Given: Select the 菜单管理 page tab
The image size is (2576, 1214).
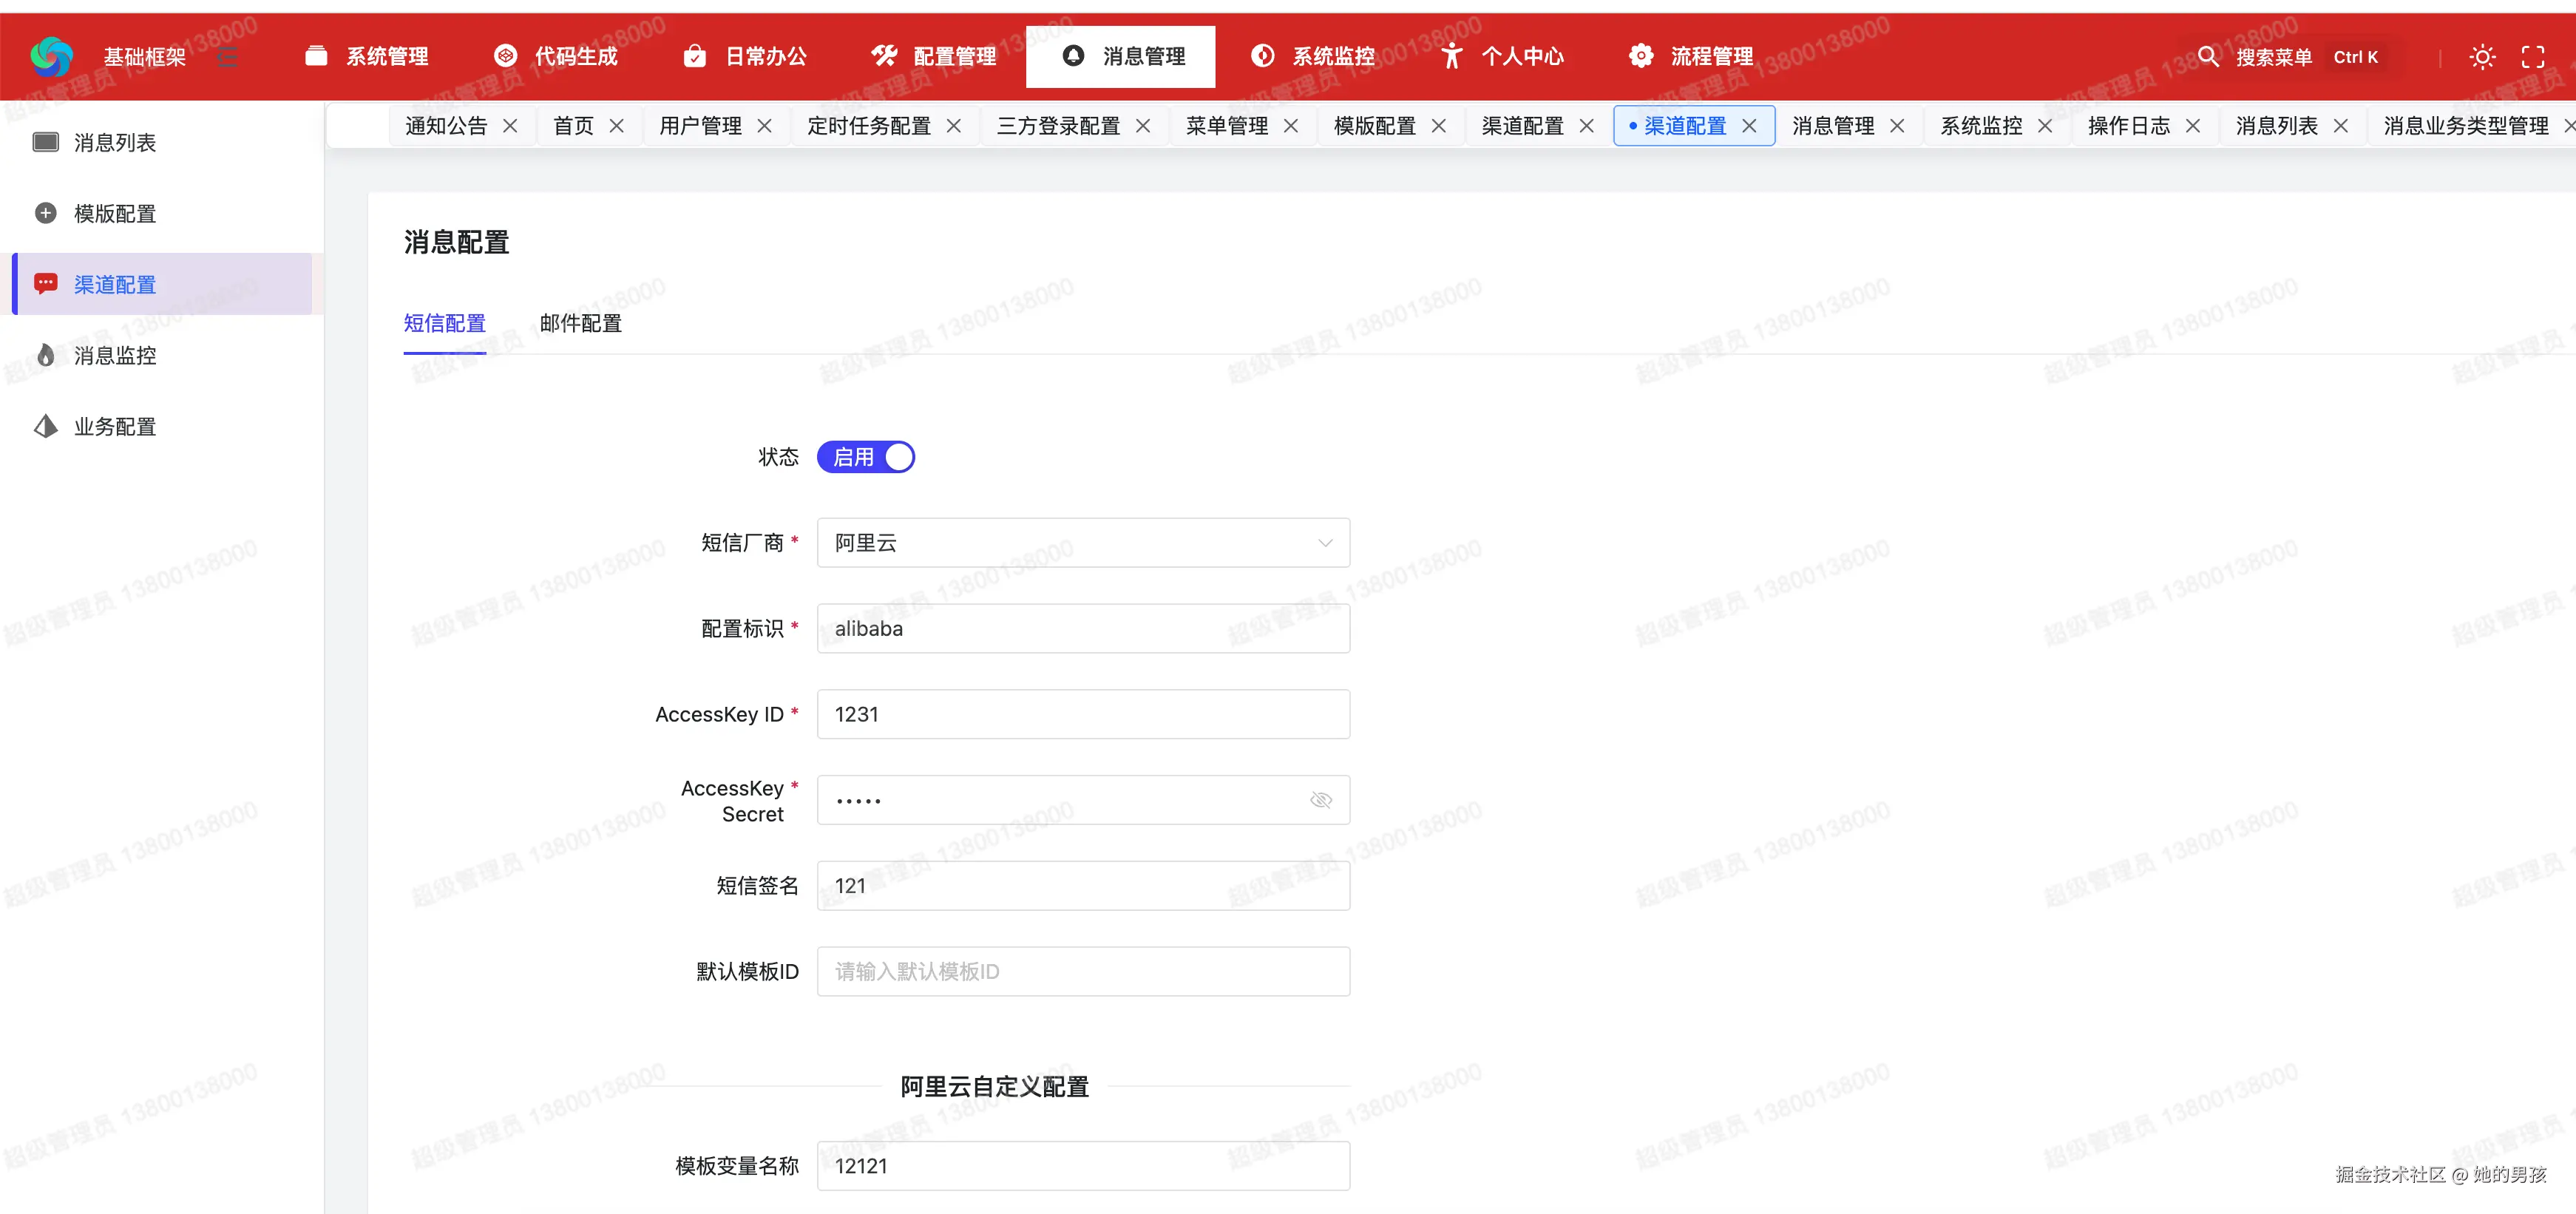Looking at the screenshot, I should pyautogui.click(x=1226, y=126).
